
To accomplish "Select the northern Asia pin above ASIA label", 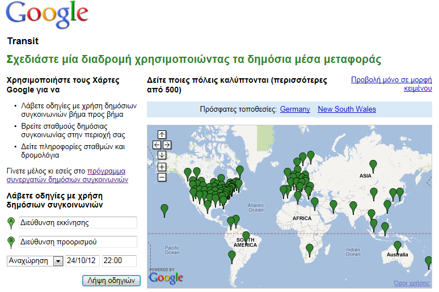I will click(x=373, y=166).
